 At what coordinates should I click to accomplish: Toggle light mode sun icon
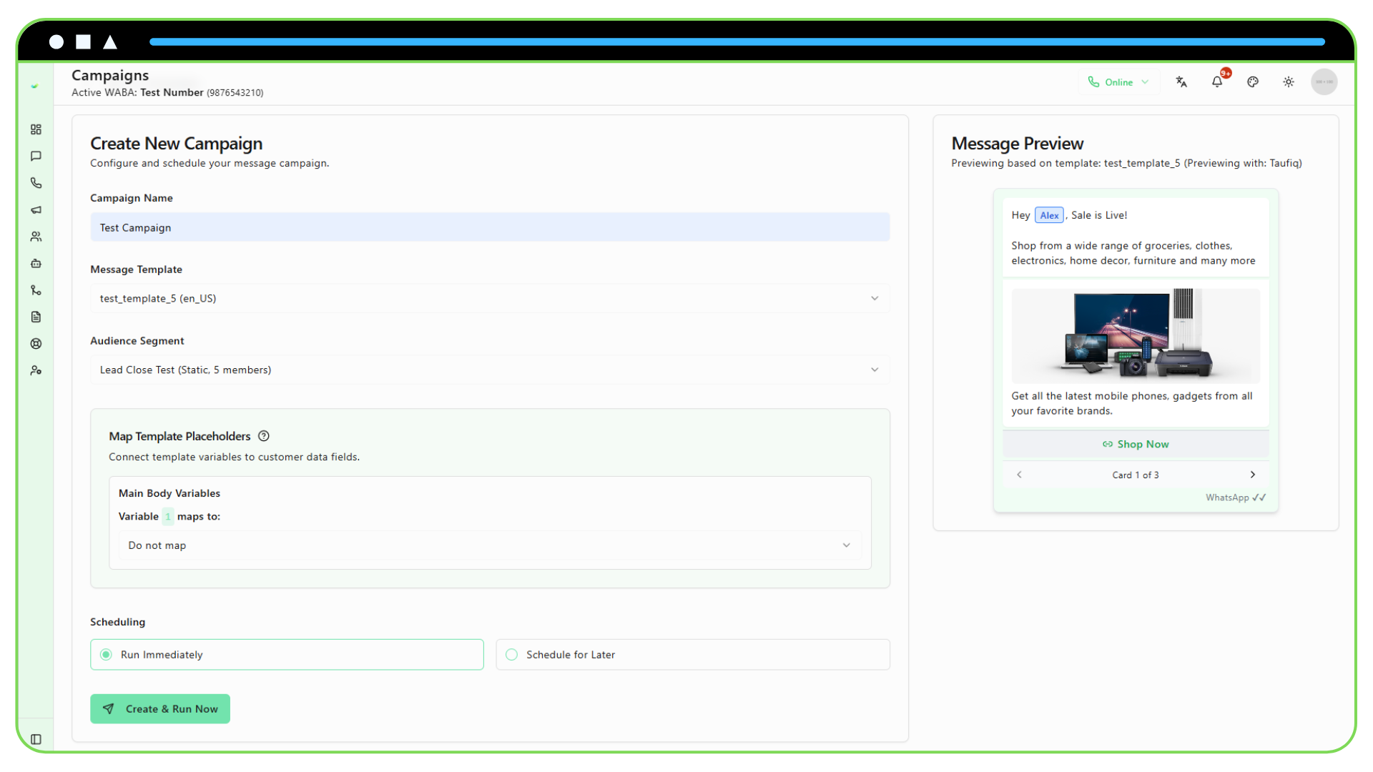[1289, 82]
